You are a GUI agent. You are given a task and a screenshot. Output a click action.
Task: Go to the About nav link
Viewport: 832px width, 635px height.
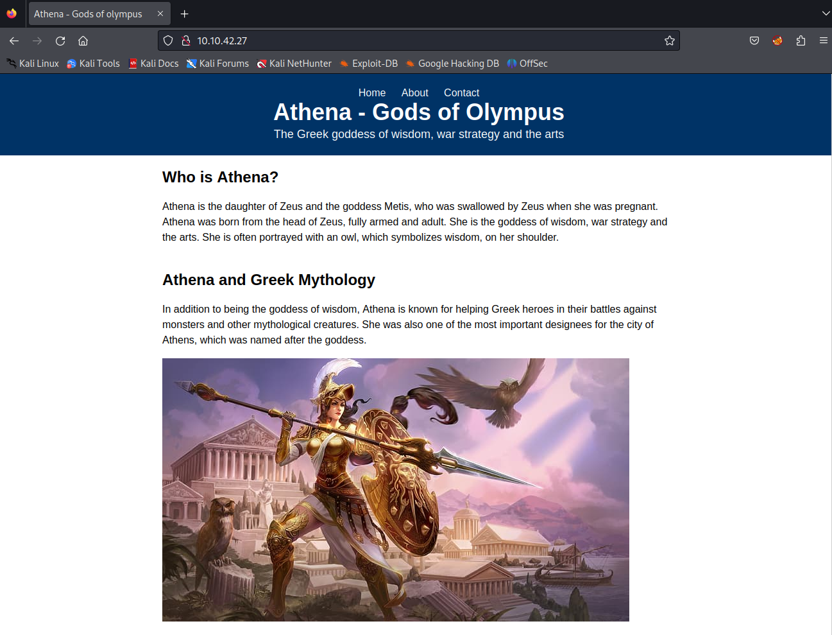[x=415, y=92]
